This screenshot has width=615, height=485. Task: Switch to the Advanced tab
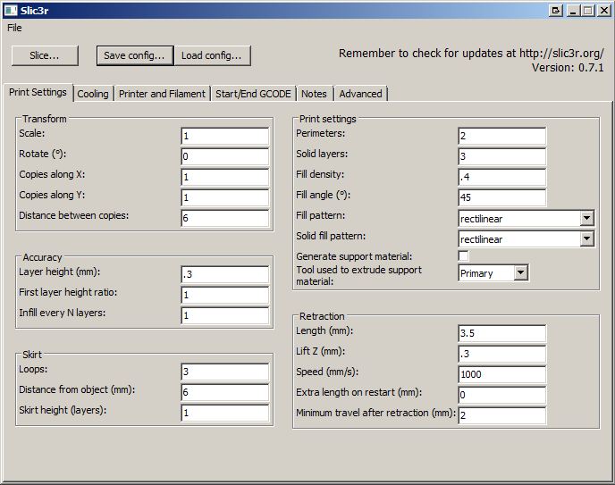[x=360, y=94]
